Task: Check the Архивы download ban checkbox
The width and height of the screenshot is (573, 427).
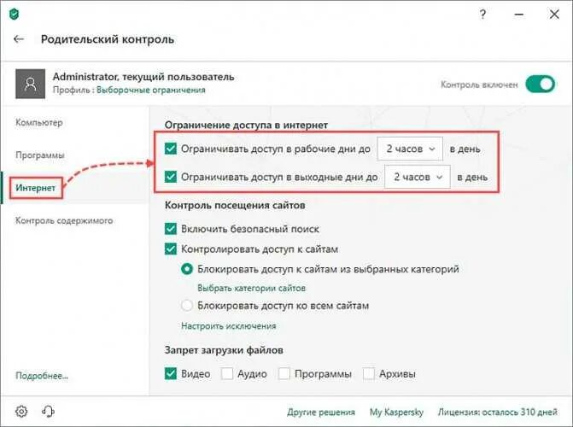Action: click(x=369, y=374)
